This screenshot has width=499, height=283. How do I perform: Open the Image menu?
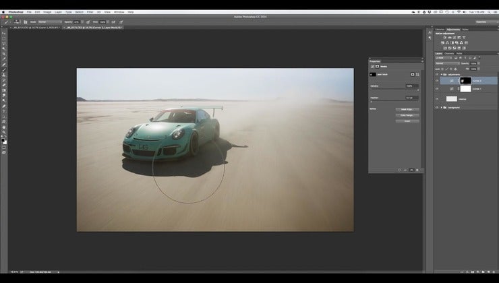click(47, 12)
